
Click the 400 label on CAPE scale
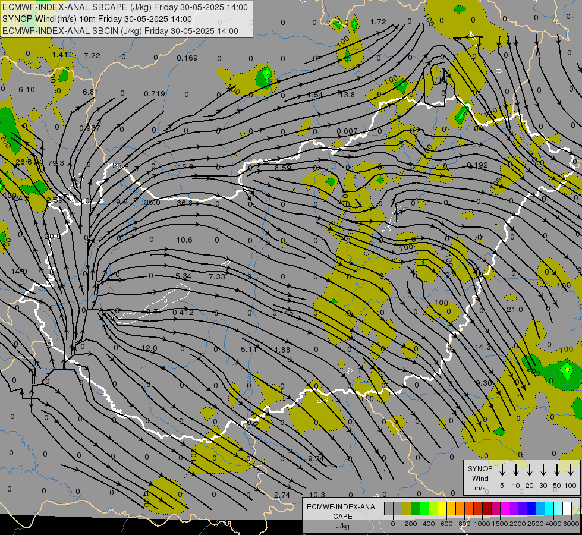429,524
